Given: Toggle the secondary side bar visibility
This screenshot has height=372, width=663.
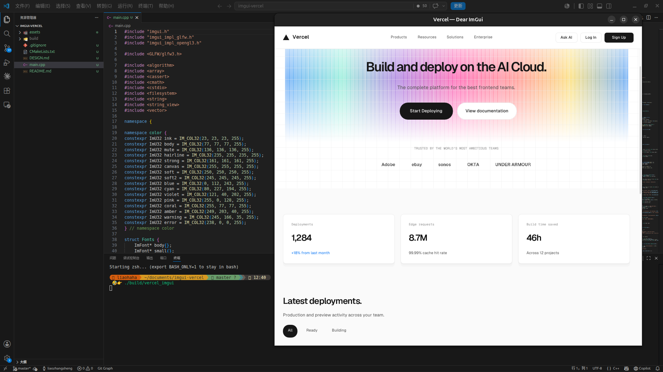Looking at the screenshot, I should (609, 6).
